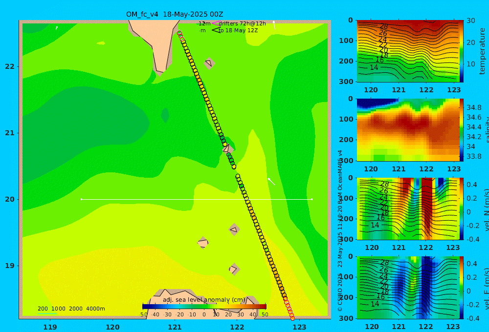Click the 50 tick at colorbar's right end
Screen dimensions: 489x332
tap(265, 314)
